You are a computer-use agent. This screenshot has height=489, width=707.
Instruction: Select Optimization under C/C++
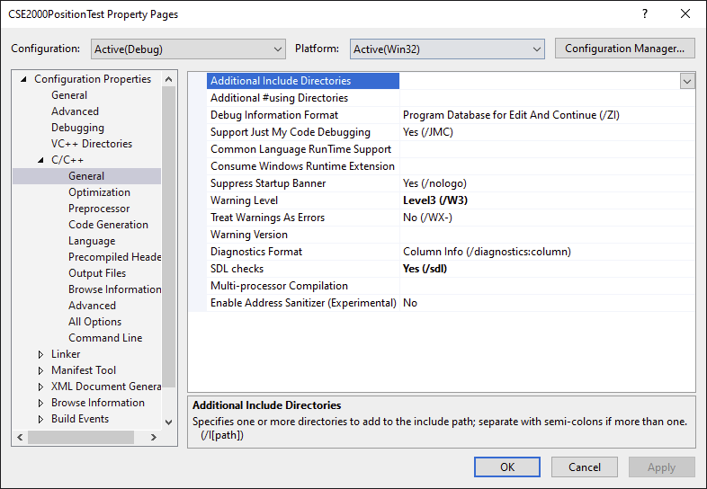(99, 192)
